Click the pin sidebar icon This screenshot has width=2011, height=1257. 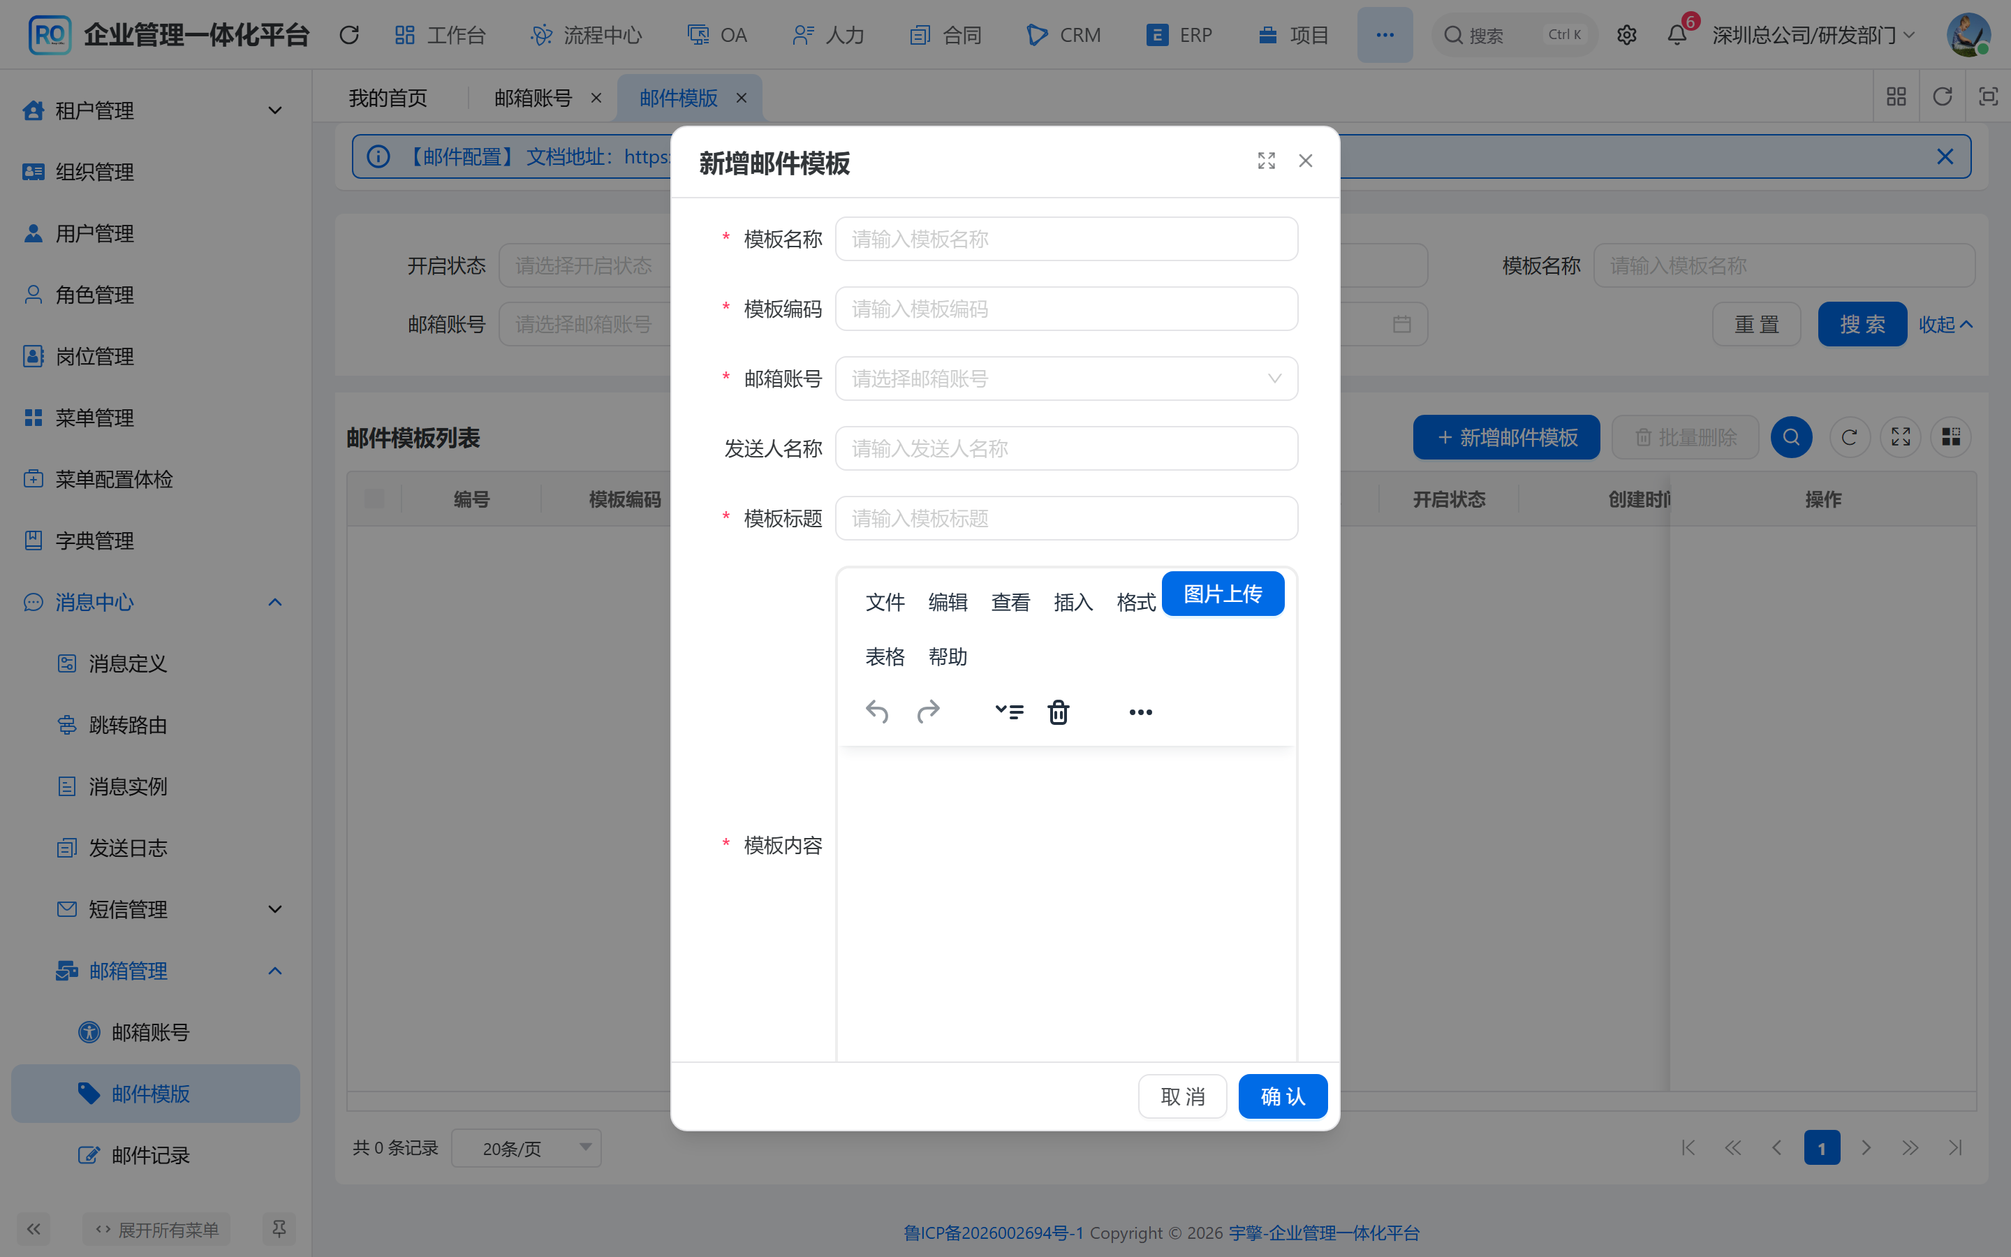tap(279, 1229)
